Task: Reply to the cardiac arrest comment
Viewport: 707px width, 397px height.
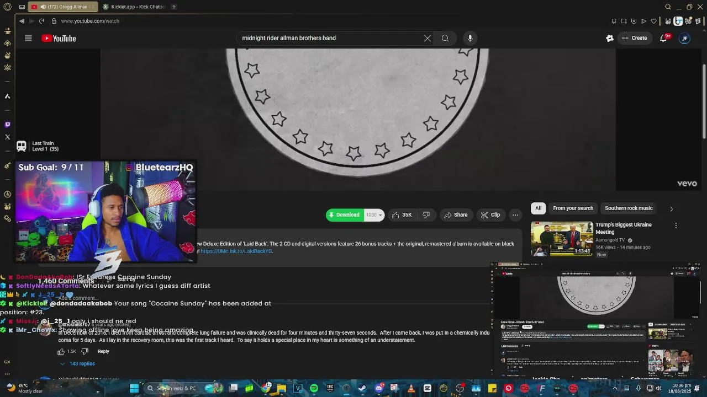Action: tap(103, 351)
